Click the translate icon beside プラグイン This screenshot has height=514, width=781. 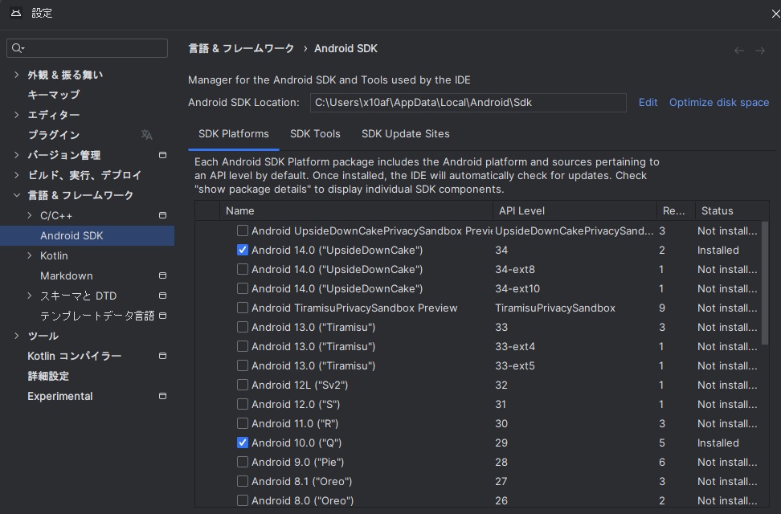tap(146, 135)
